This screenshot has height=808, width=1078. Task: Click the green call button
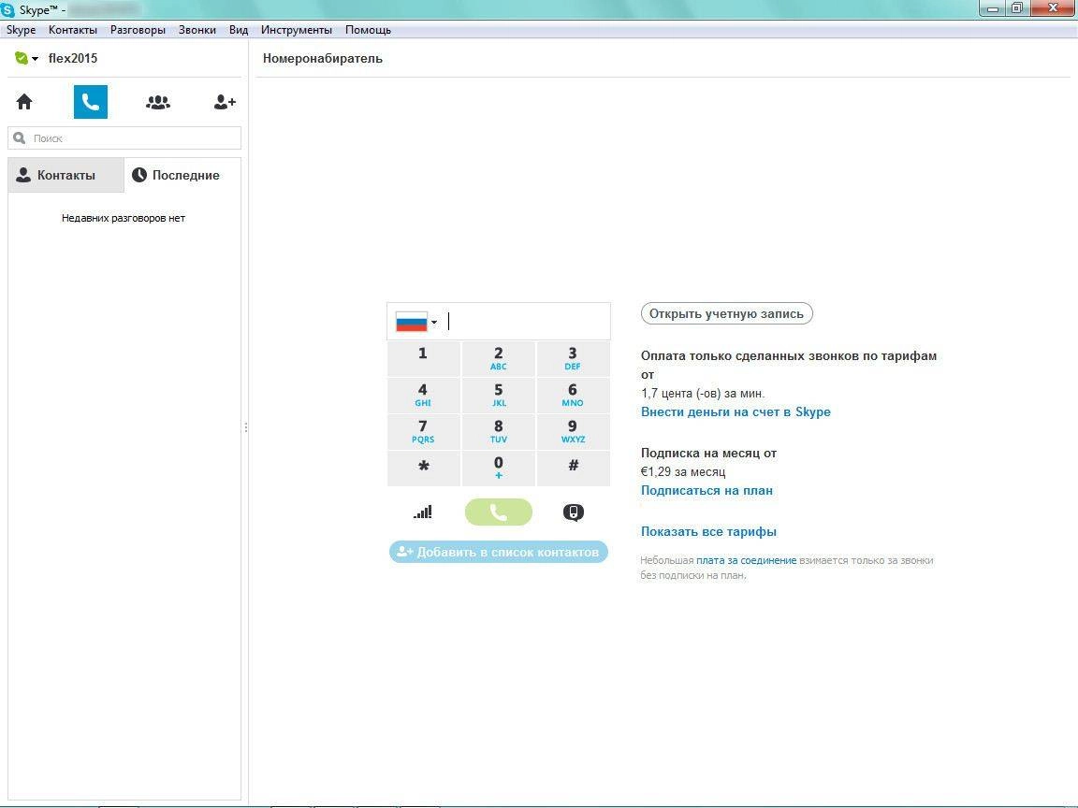pyautogui.click(x=499, y=512)
